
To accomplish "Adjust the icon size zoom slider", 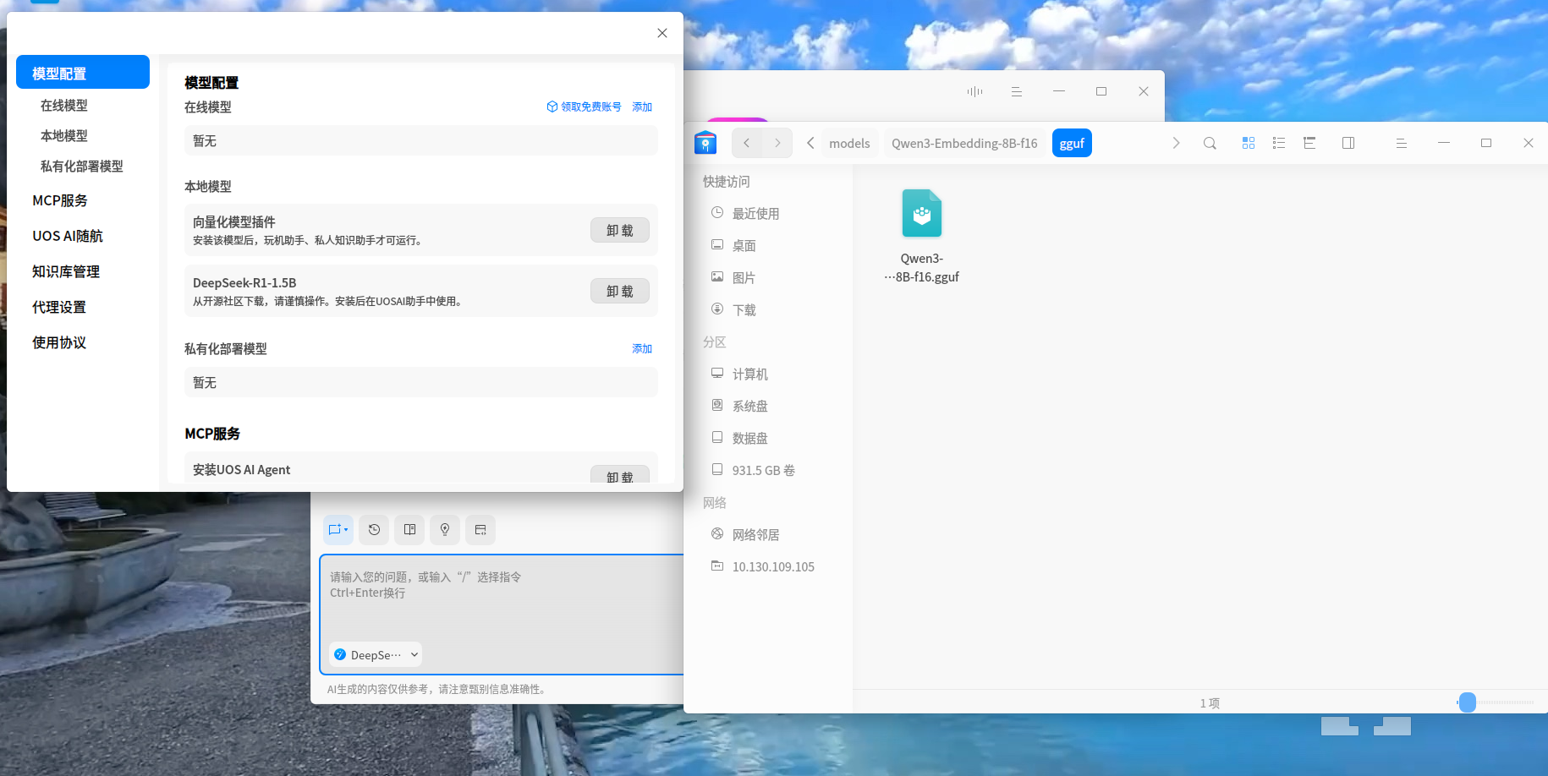I will [1468, 702].
